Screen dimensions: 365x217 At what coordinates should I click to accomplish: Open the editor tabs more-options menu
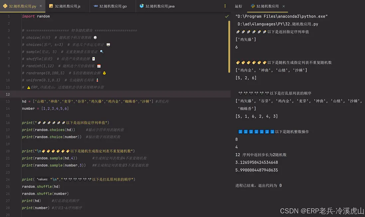[225, 6]
